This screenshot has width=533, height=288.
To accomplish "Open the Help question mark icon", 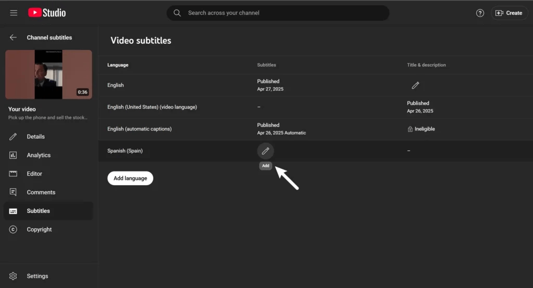I will (x=480, y=13).
